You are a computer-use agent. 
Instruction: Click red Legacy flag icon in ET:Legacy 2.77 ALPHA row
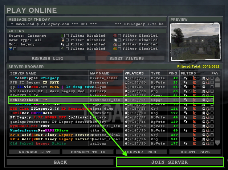point(194,117)
